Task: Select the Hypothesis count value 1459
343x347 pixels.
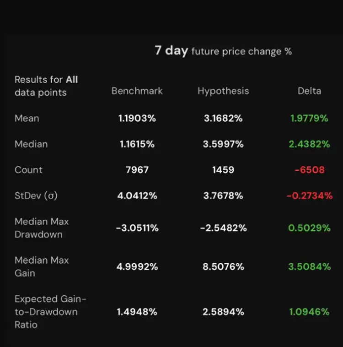Action: click(x=223, y=170)
